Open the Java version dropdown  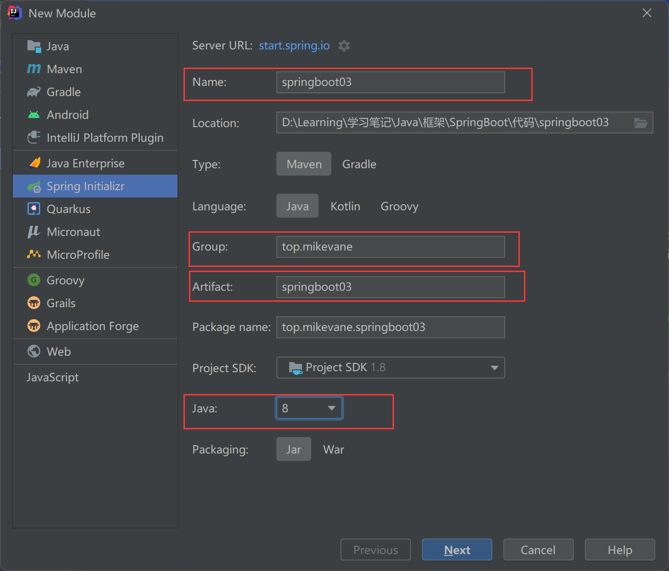click(x=309, y=408)
